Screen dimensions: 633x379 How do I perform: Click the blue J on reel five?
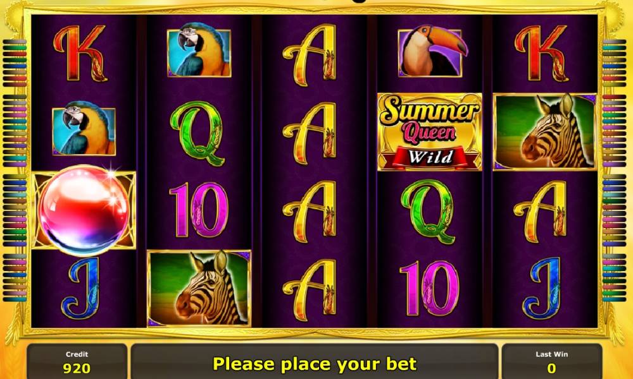544,289
